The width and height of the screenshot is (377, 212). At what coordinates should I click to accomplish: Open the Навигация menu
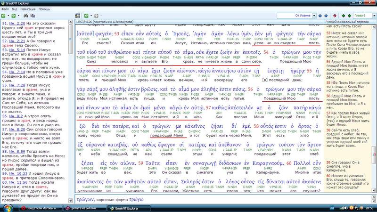coord(29,9)
